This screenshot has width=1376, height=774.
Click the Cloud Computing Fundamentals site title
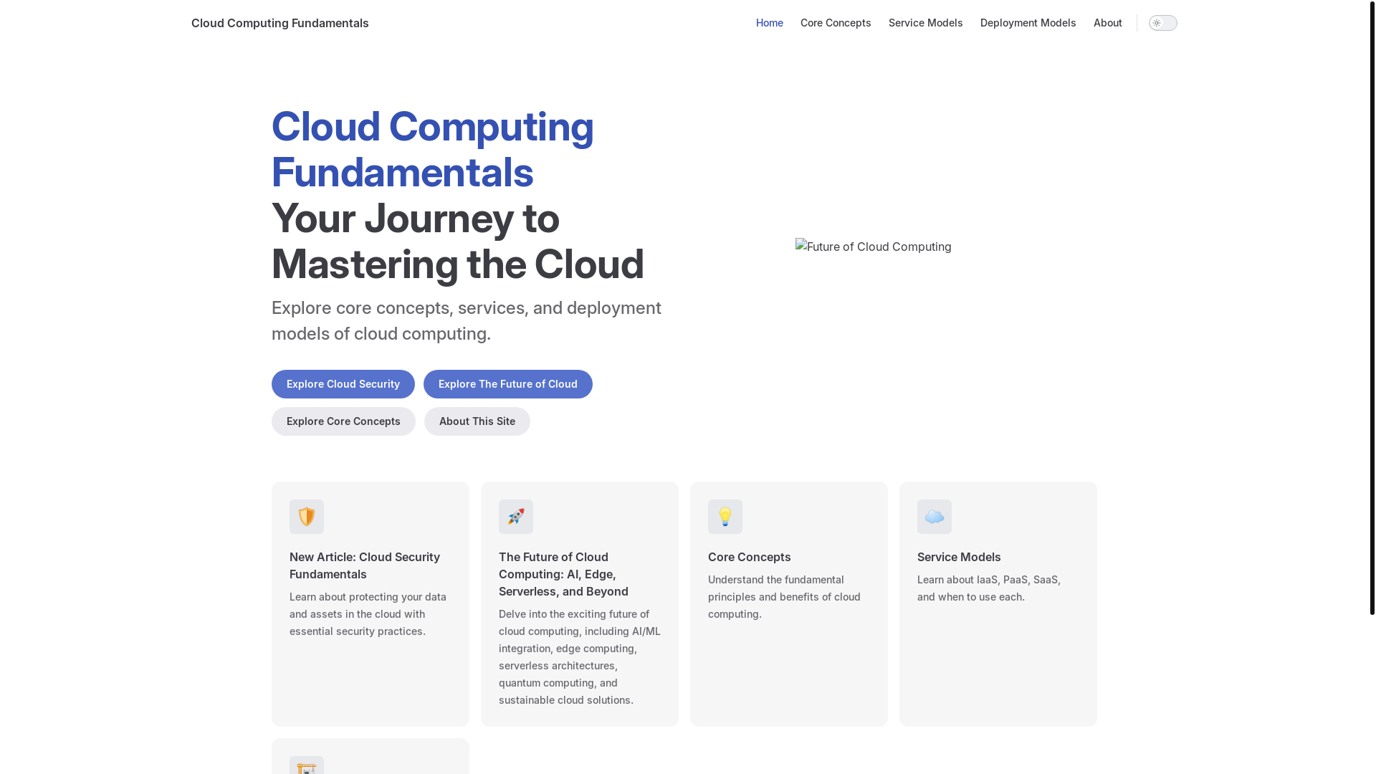coord(280,23)
